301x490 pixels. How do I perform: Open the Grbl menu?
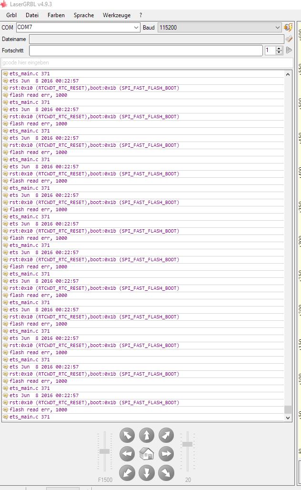point(11,15)
